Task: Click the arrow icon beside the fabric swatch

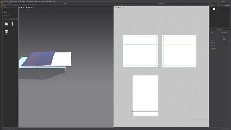Action: (x=212, y=9)
